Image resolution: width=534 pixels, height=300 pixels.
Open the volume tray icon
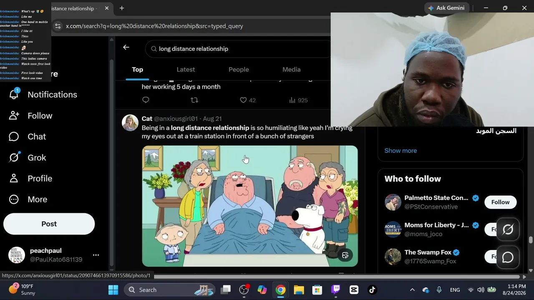481,290
